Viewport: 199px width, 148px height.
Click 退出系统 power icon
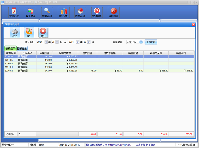pos(113,12)
